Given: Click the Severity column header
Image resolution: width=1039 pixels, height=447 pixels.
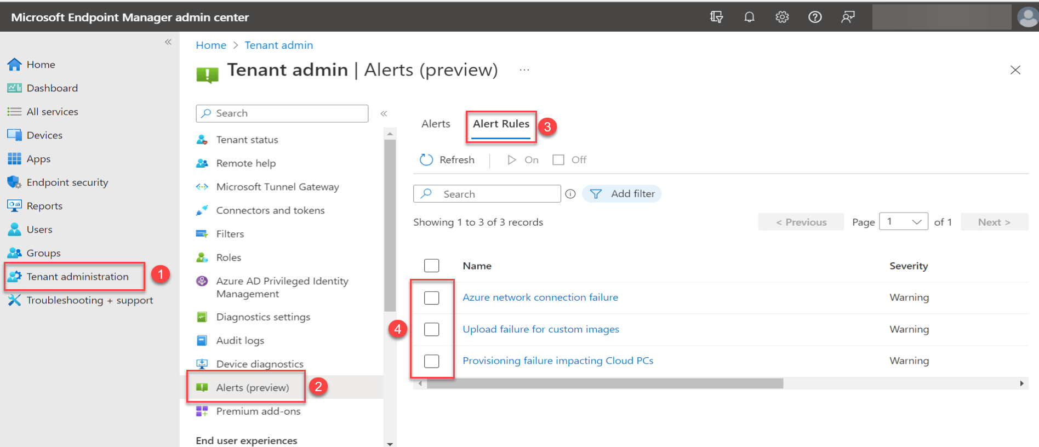Looking at the screenshot, I should (x=909, y=266).
